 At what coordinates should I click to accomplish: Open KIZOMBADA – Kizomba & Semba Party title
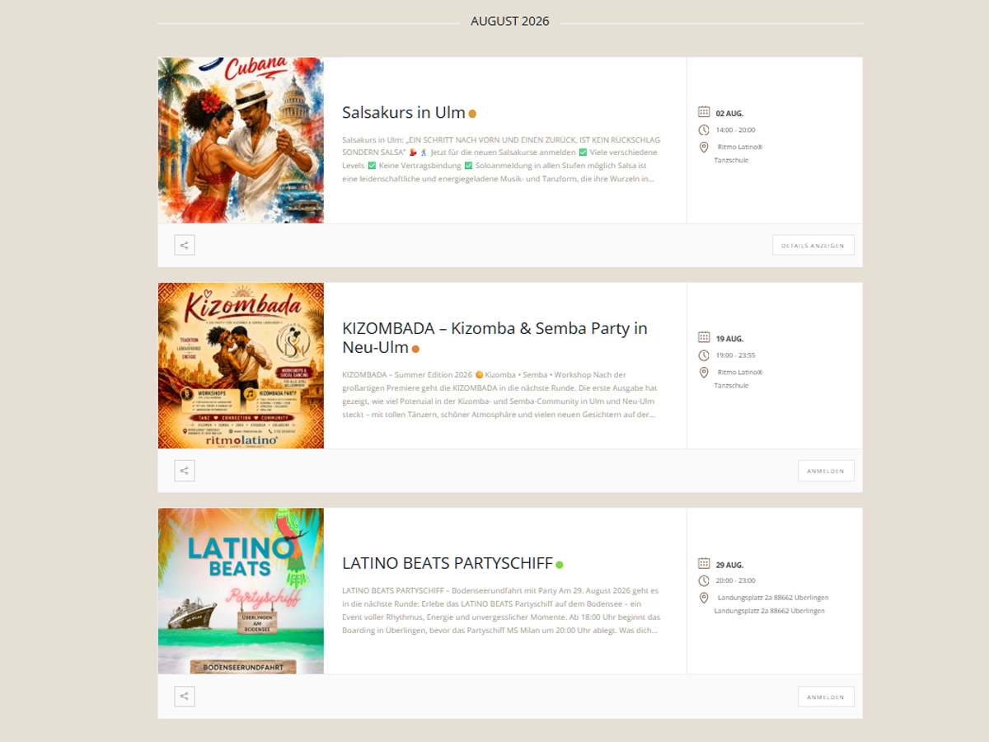click(x=494, y=338)
